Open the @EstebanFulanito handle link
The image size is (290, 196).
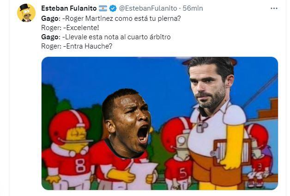click(x=148, y=8)
